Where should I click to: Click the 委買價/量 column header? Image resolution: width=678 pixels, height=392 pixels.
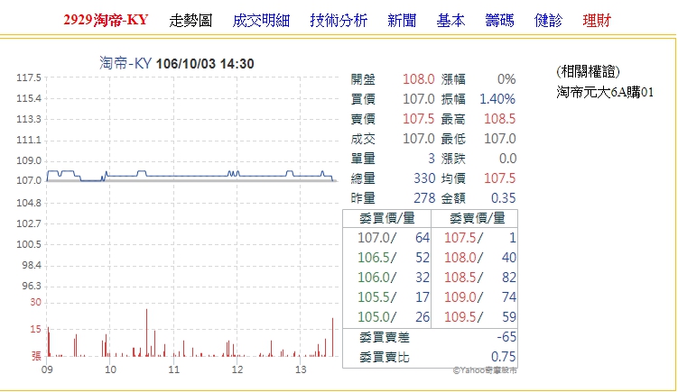click(387, 218)
